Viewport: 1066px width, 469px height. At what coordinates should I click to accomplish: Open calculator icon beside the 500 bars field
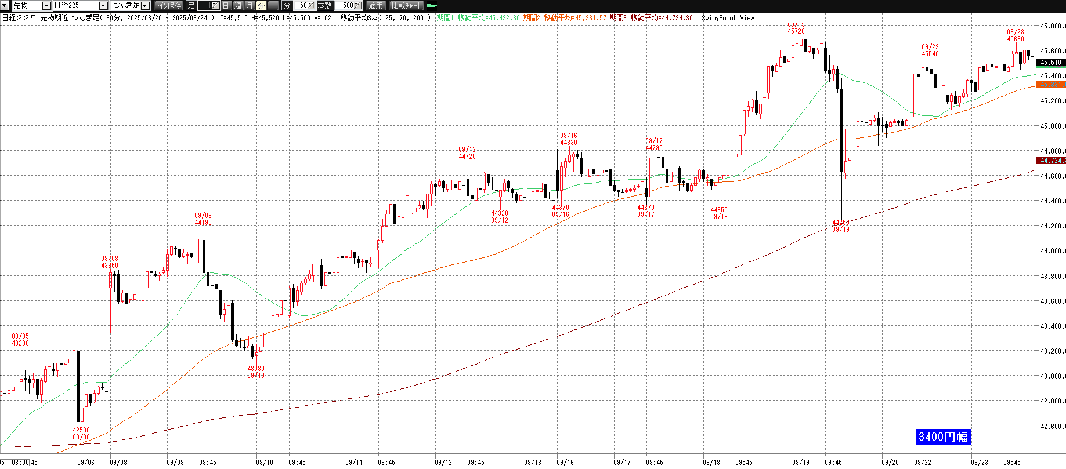click(x=358, y=6)
